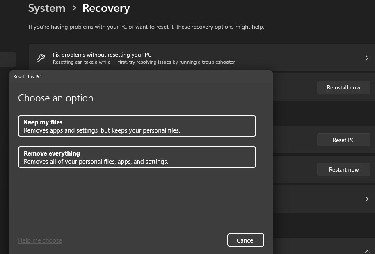
Task: Collapse the section using the bottom-right up chevron
Action: pos(367,251)
